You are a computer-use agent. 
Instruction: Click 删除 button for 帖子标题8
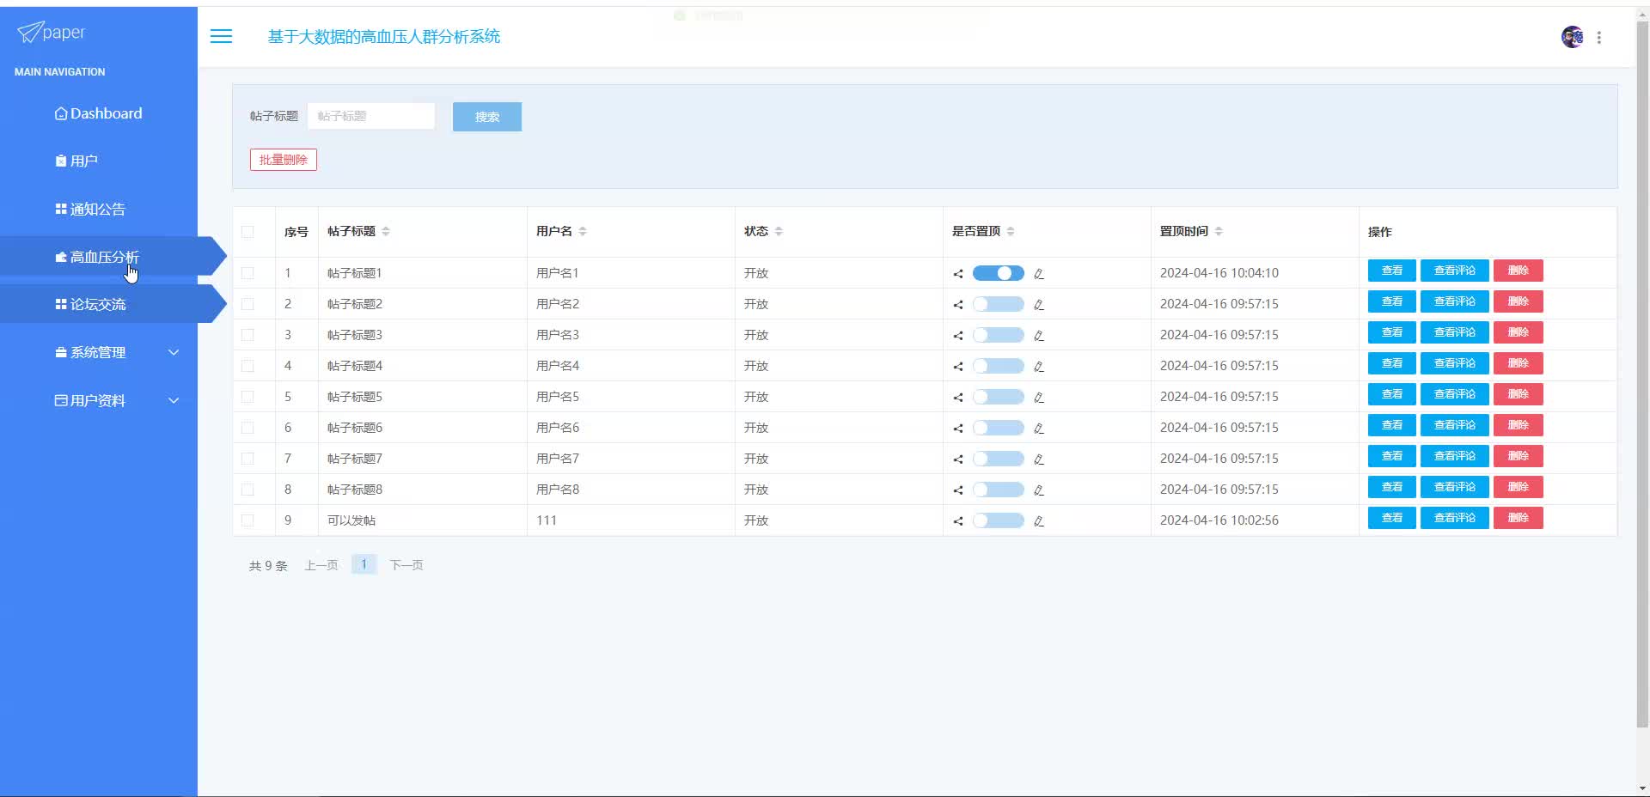tap(1518, 487)
